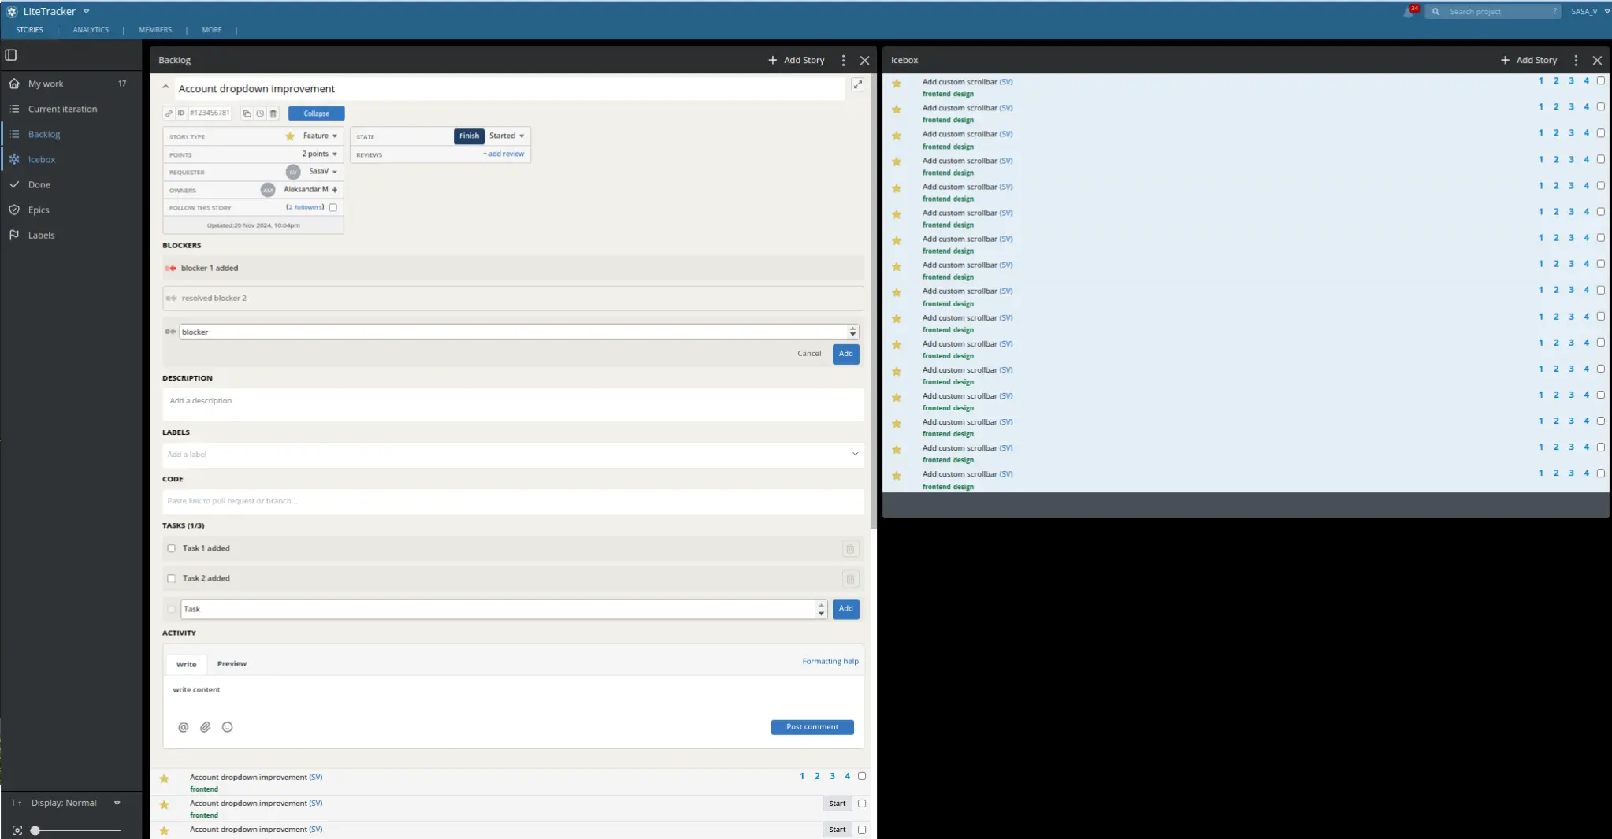Image resolution: width=1612 pixels, height=839 pixels.
Task: Enable the Follow This Story checkbox
Action: pyautogui.click(x=333, y=208)
